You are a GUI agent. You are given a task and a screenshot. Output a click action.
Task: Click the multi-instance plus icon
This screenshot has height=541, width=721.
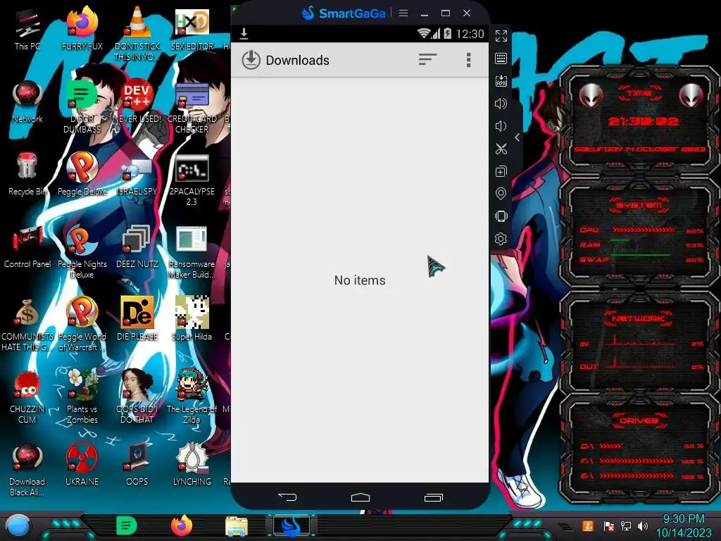[x=501, y=171]
